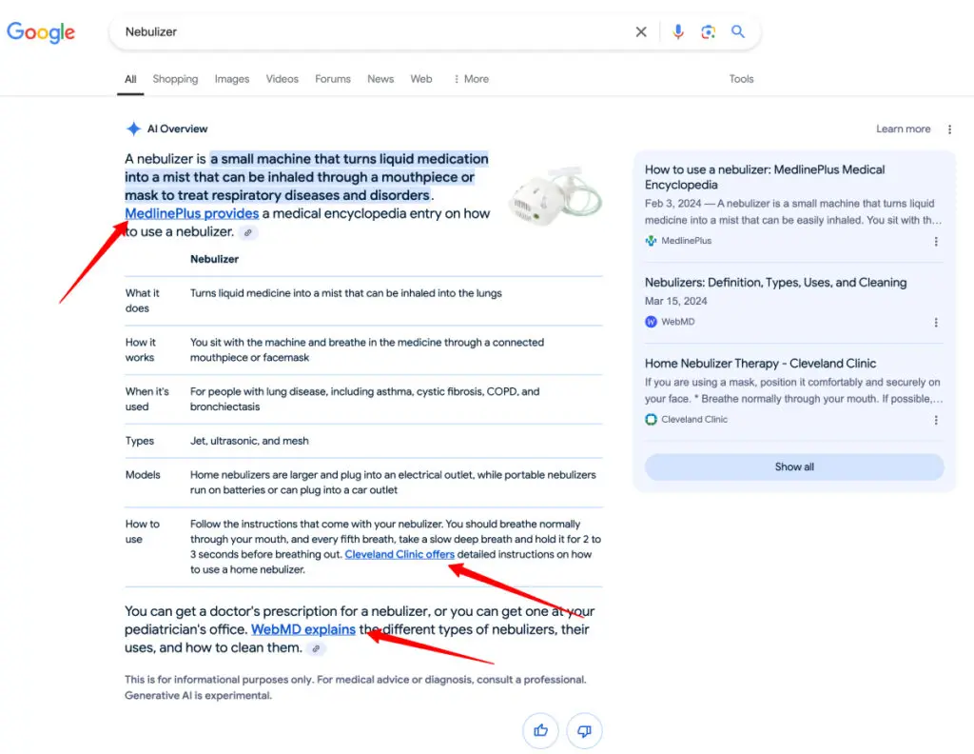Select the All tab
Image resolution: width=974 pixels, height=754 pixels.
click(x=130, y=79)
